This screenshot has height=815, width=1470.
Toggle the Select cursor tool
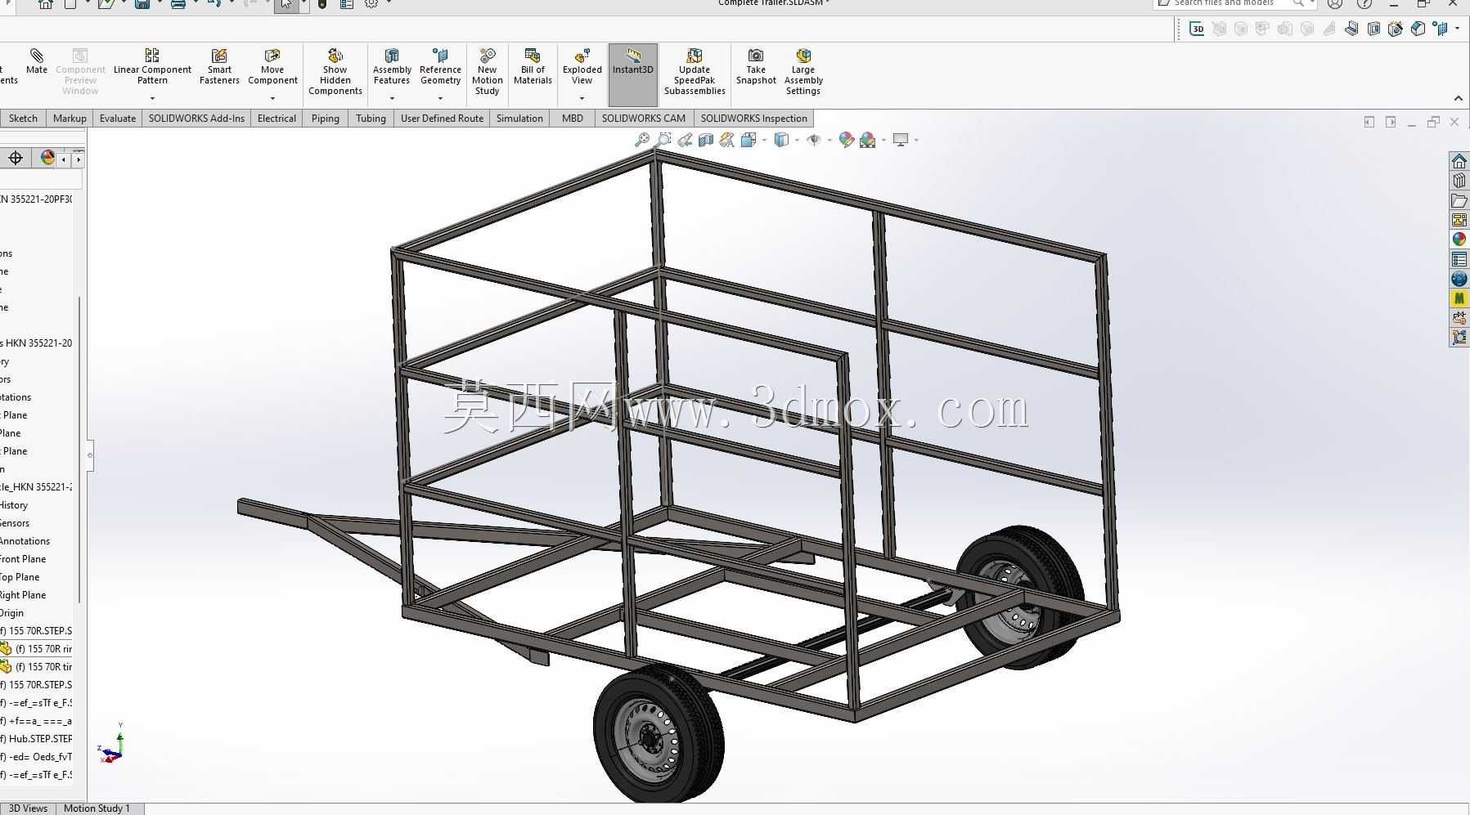pos(286,3)
